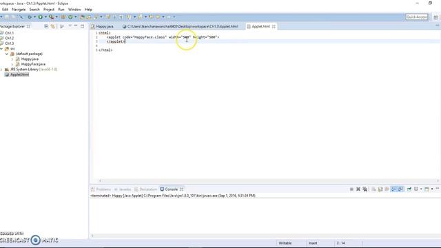Click the Pin Console icon

pyautogui.click(x=409, y=189)
